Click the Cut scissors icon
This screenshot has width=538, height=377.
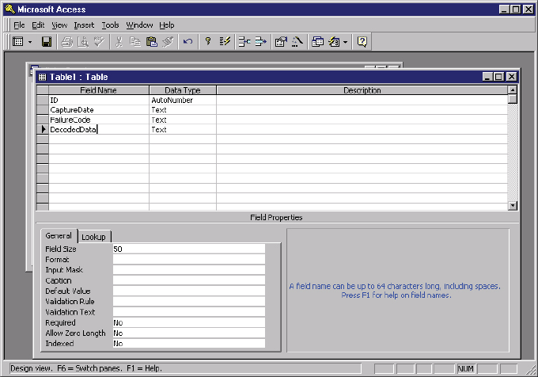tap(119, 42)
